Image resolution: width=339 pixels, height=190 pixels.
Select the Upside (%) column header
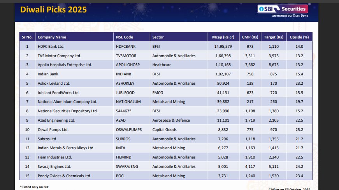tap(299, 37)
